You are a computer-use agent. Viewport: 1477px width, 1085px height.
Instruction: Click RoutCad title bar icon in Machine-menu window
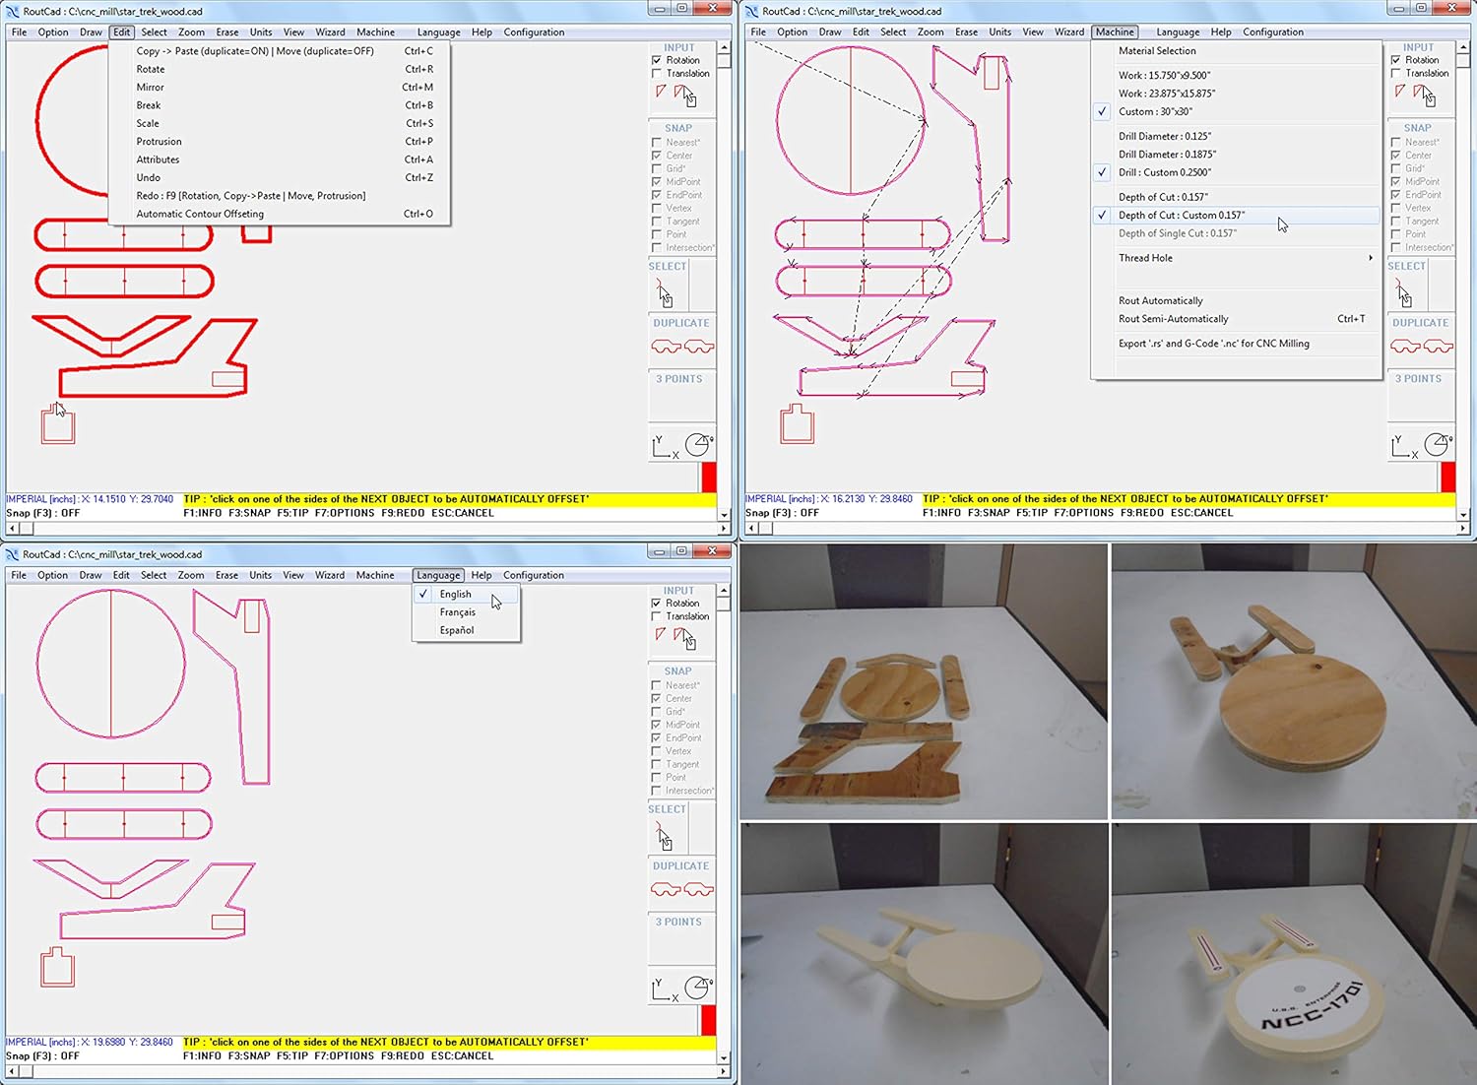(x=752, y=11)
